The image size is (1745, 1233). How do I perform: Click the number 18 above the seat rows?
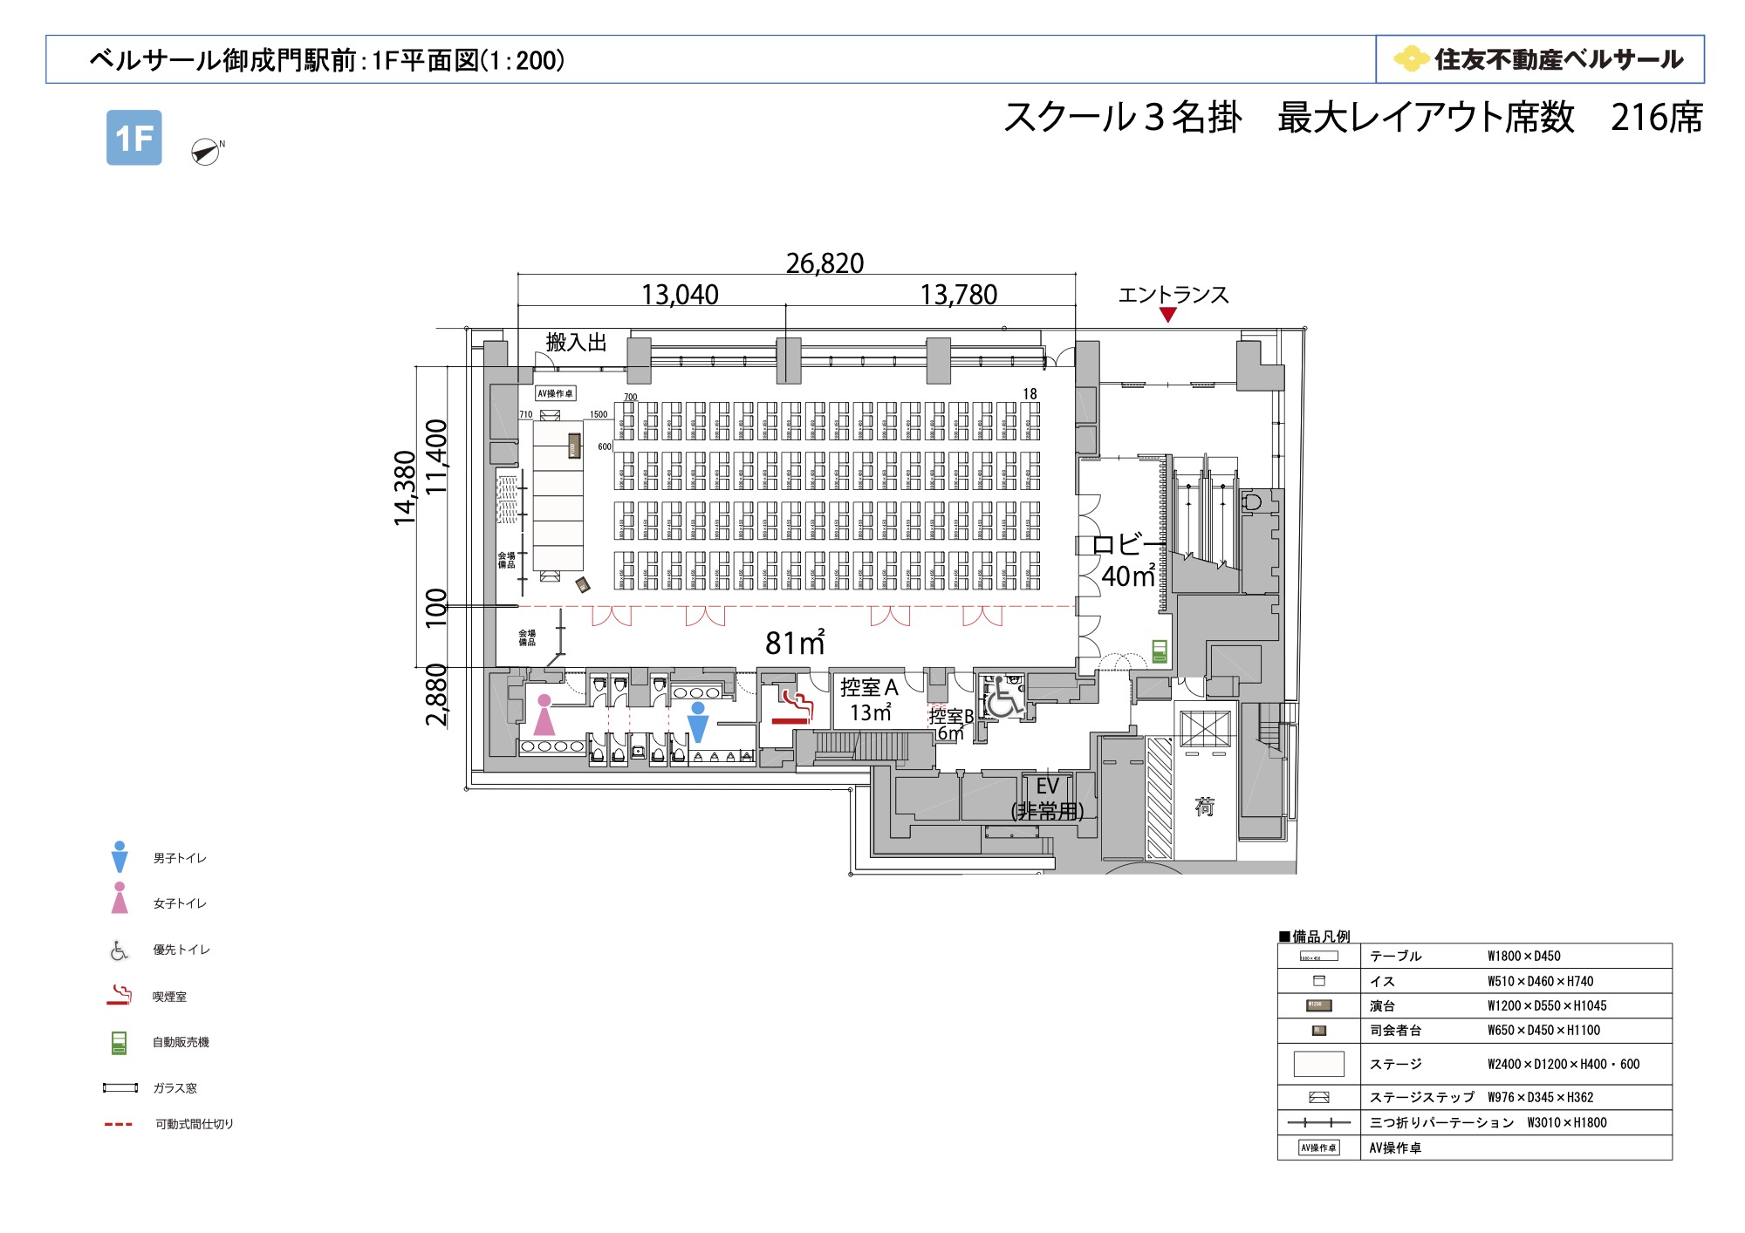point(1030,394)
